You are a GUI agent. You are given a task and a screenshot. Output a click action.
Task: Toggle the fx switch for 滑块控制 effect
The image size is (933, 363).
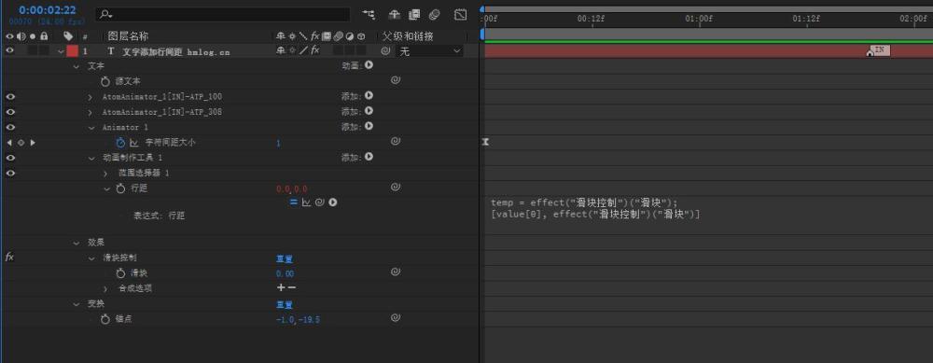(x=9, y=257)
